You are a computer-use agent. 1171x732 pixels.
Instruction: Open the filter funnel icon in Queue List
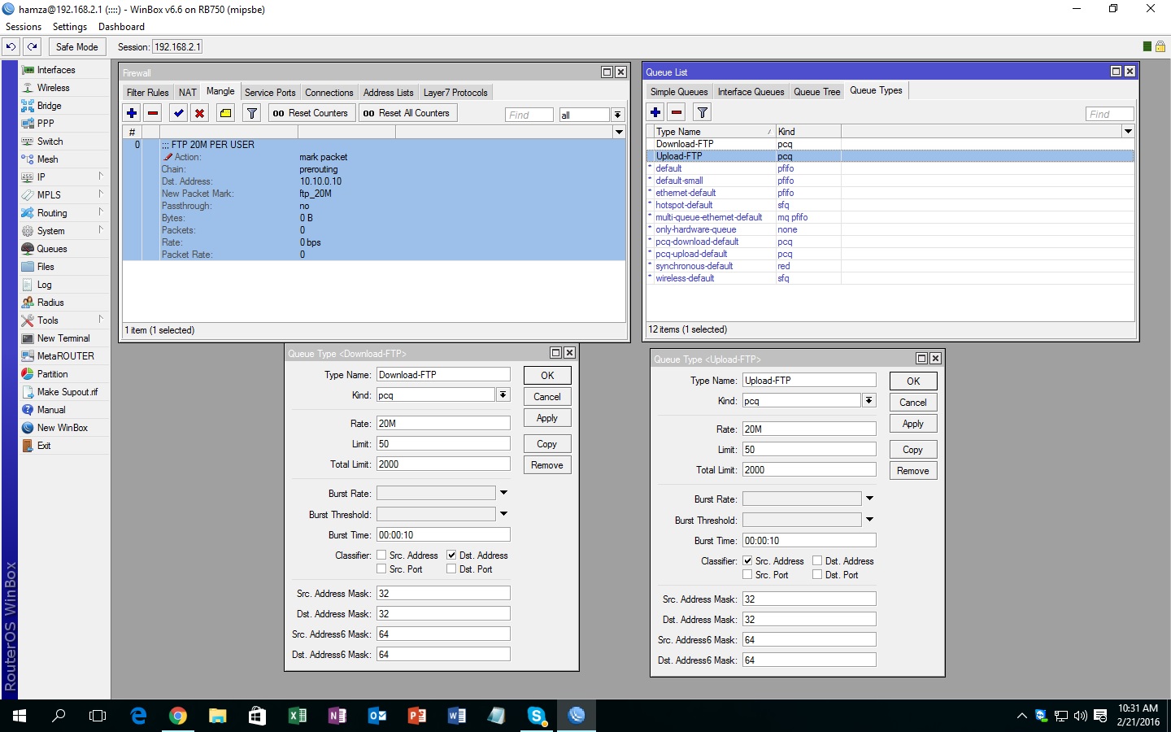pyautogui.click(x=702, y=112)
